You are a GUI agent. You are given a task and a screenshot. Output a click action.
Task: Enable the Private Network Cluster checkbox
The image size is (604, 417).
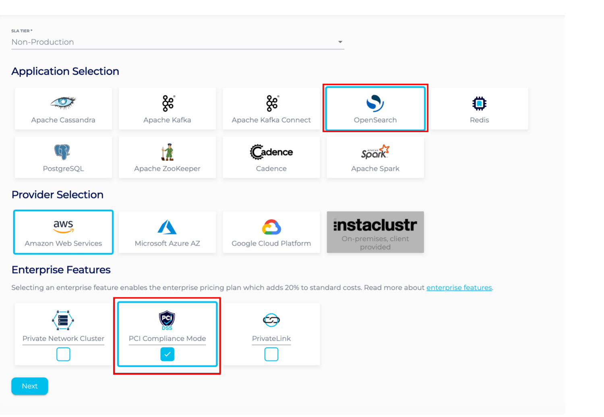click(x=63, y=354)
